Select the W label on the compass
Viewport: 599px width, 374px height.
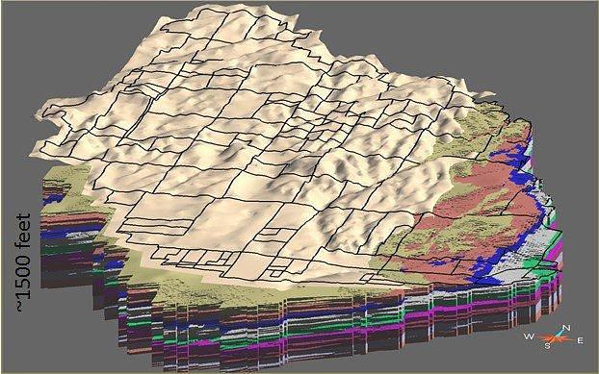pos(529,337)
